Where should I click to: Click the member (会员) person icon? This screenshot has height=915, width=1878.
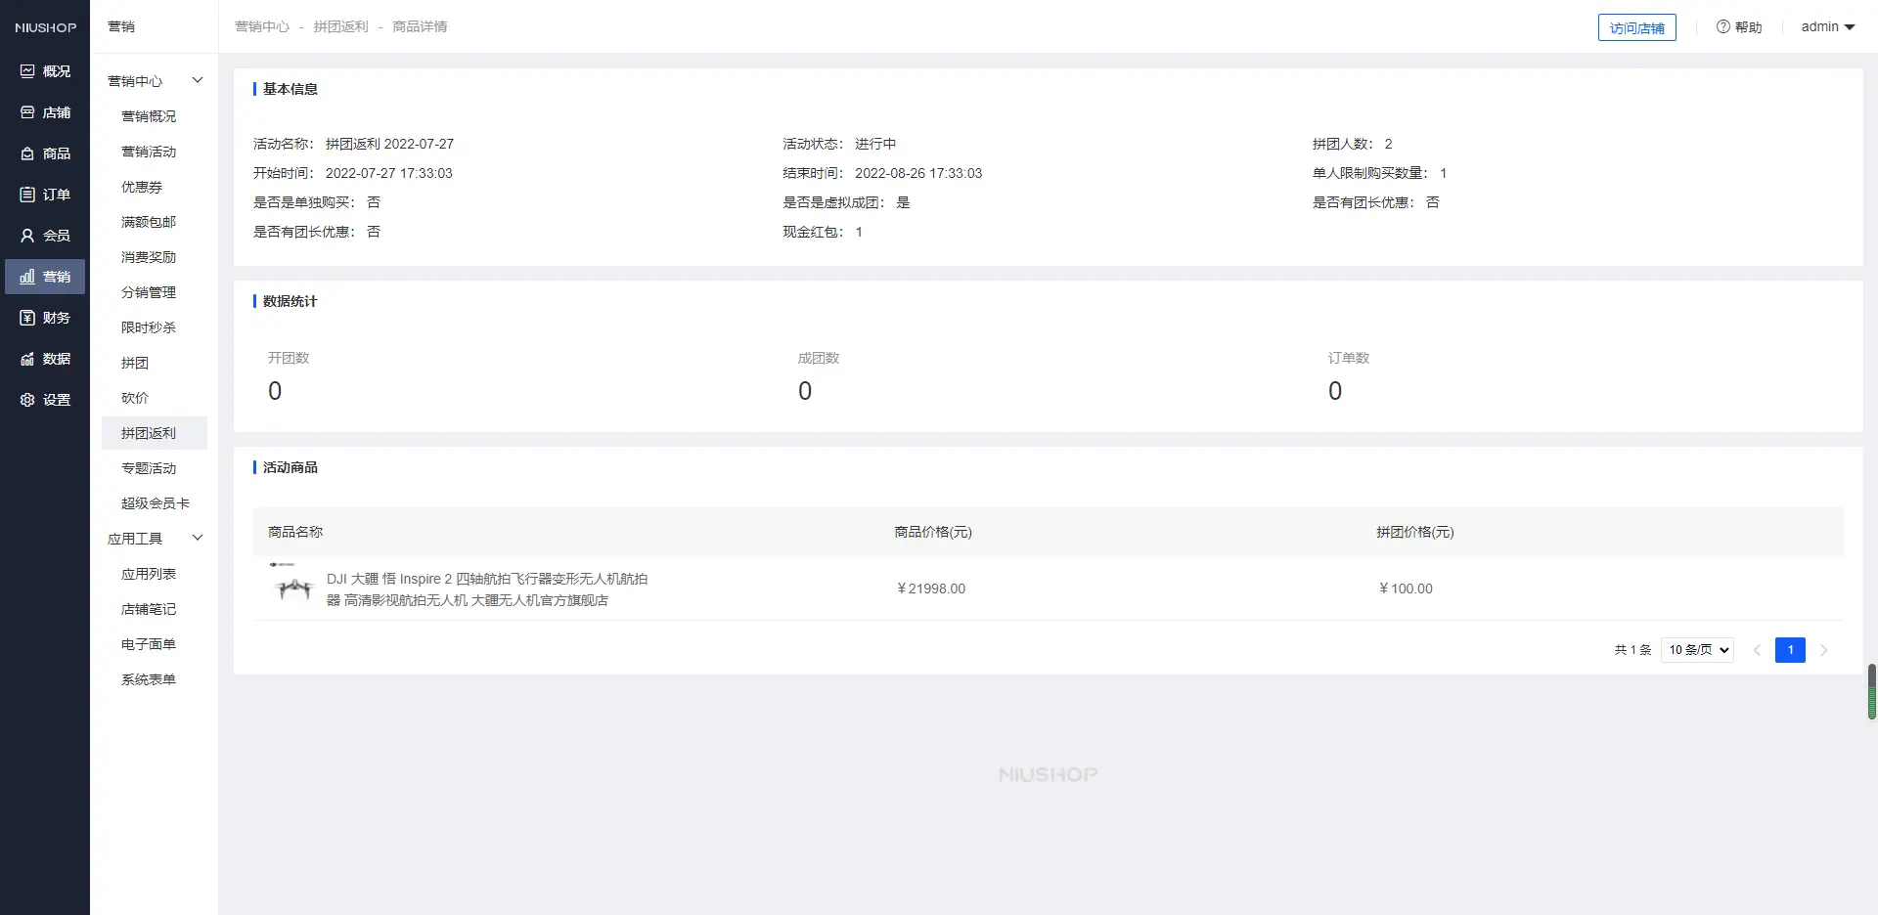click(x=27, y=236)
